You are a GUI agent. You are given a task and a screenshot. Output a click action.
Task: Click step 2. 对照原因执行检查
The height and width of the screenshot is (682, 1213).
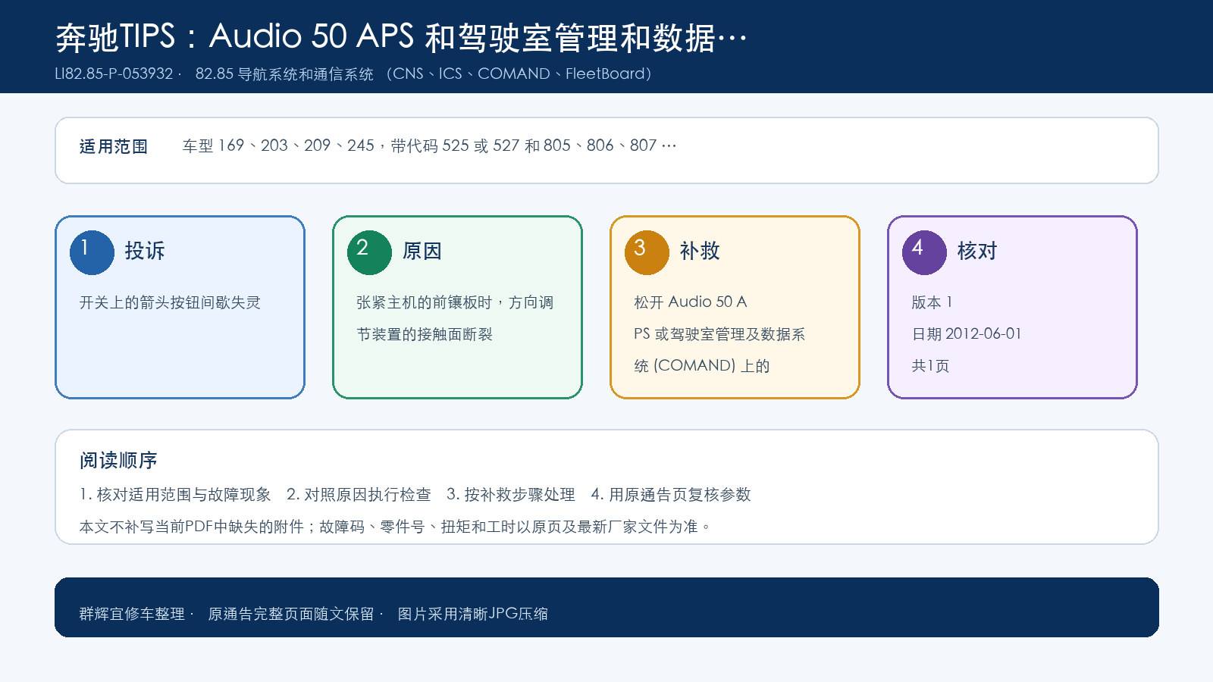click(359, 495)
